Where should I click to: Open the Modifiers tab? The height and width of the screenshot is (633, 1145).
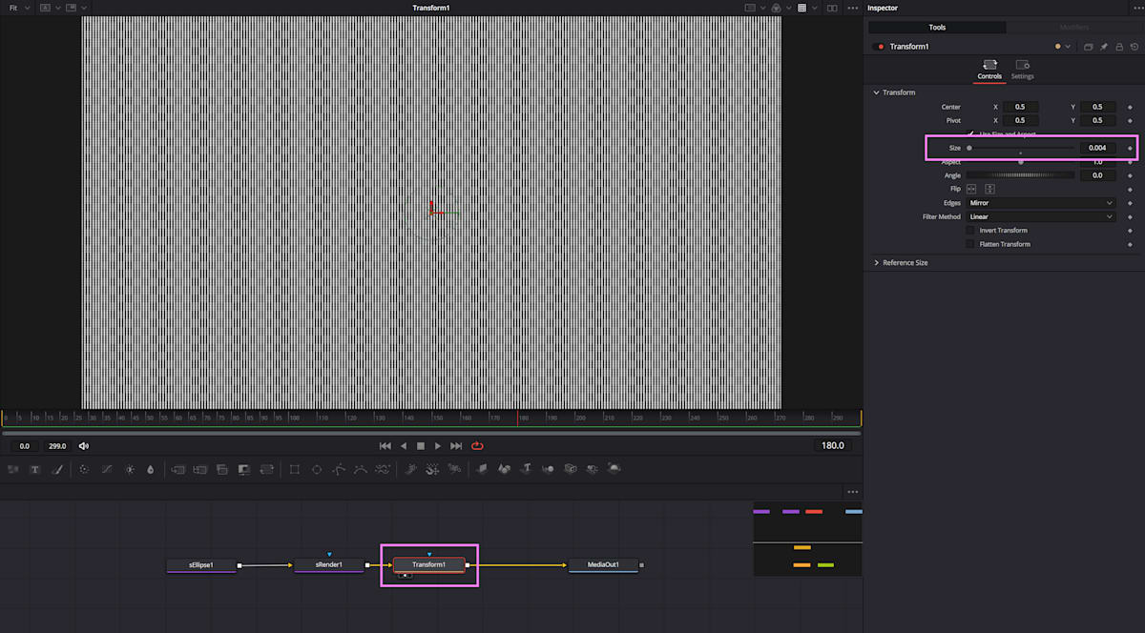coord(1073,27)
